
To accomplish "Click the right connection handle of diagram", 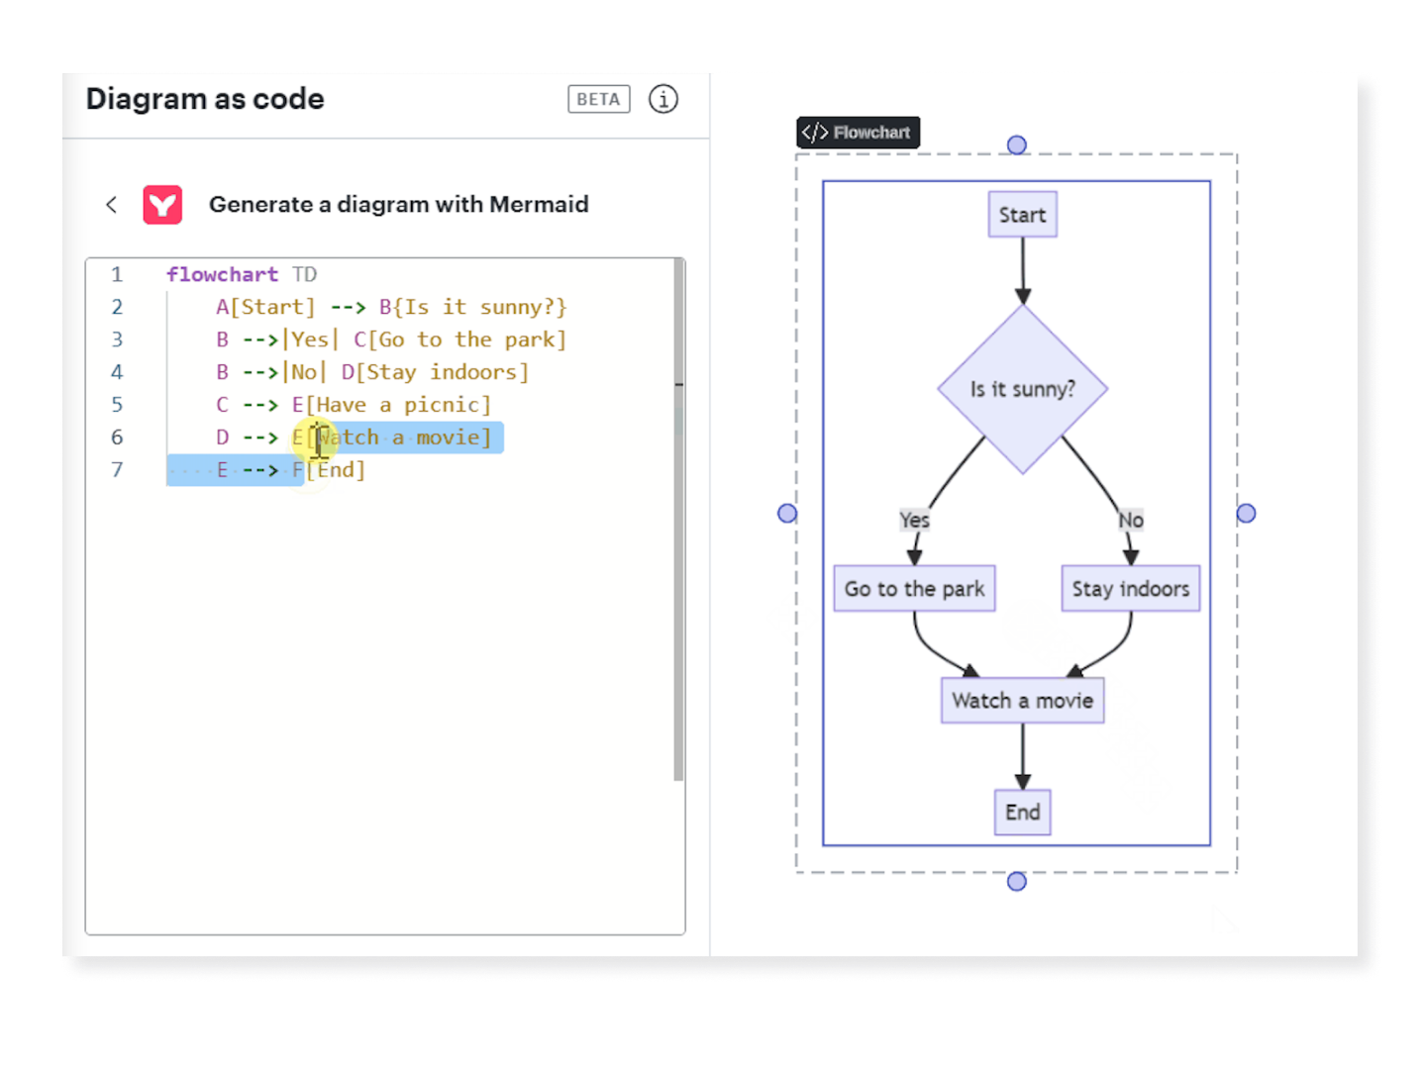I will coord(1246,513).
